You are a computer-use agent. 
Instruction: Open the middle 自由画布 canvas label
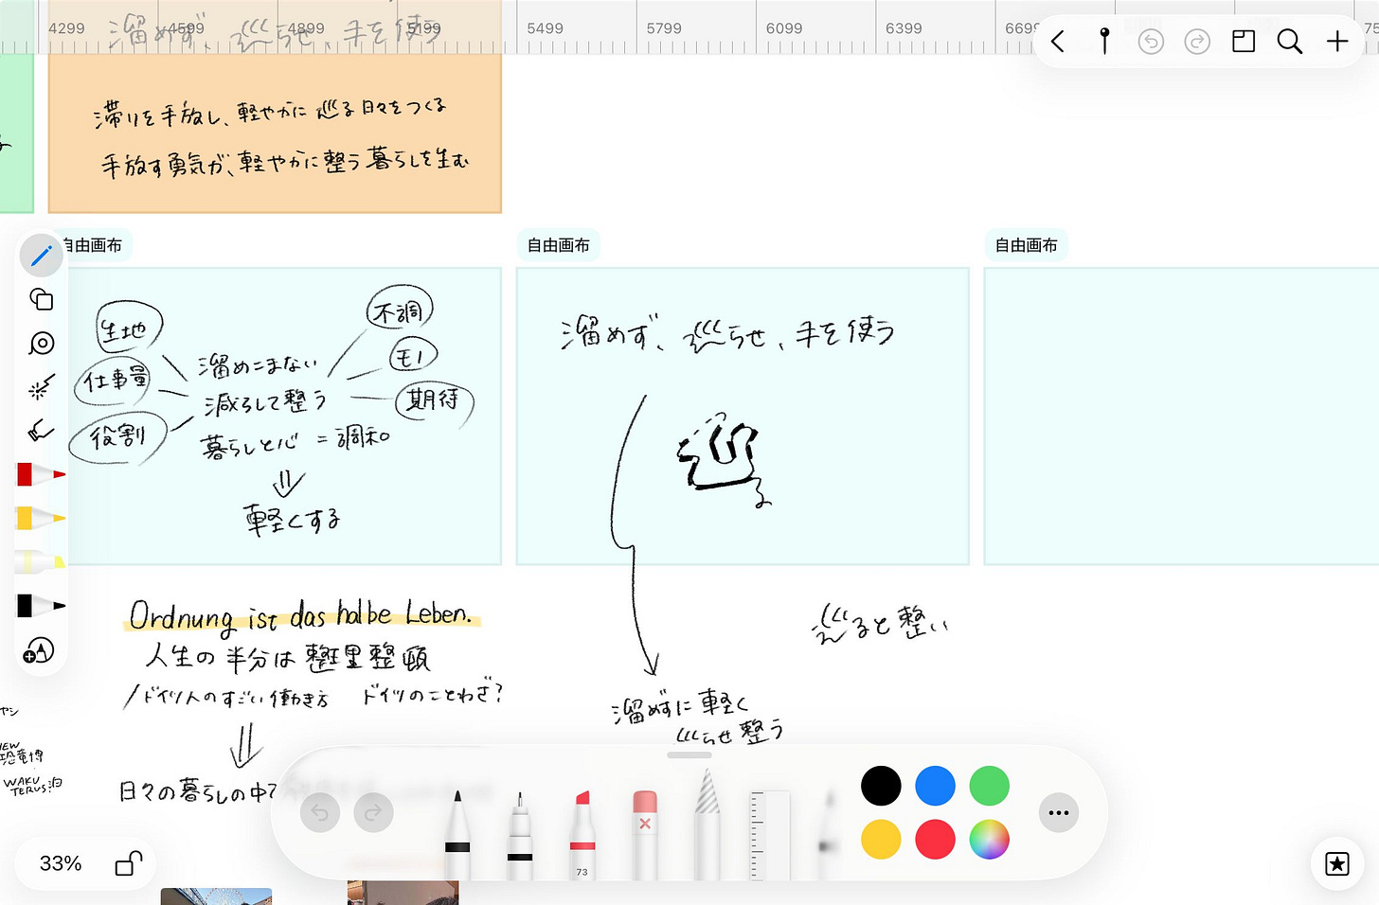pos(558,244)
